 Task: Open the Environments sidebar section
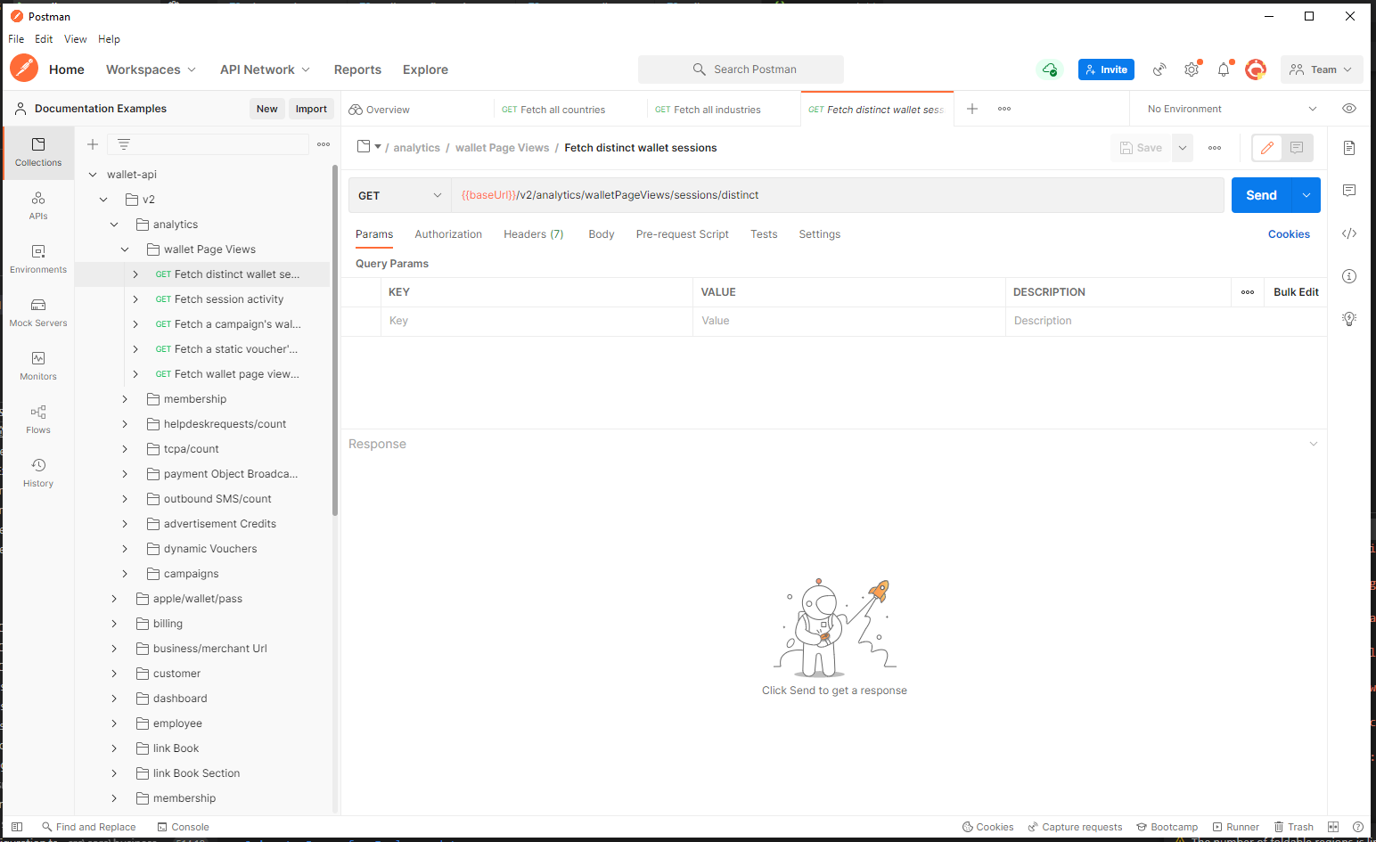tap(38, 259)
